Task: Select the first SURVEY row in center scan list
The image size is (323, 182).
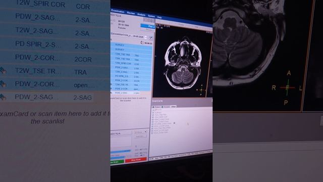Action: click(131, 45)
